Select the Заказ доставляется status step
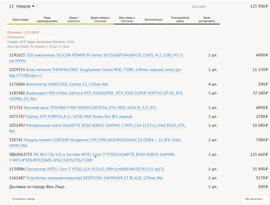 [x=207, y=20]
